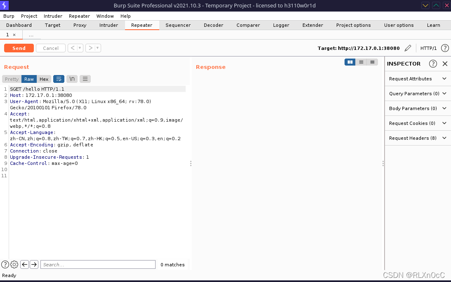Viewport: 451px width, 282px height.
Task: Switch to Comparer tab
Action: pyautogui.click(x=248, y=25)
